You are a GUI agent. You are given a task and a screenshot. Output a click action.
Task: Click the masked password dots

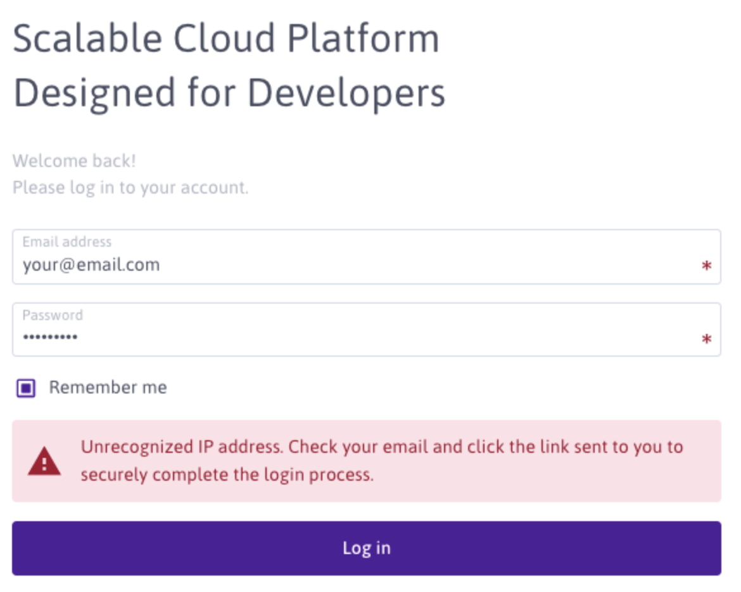click(x=50, y=338)
